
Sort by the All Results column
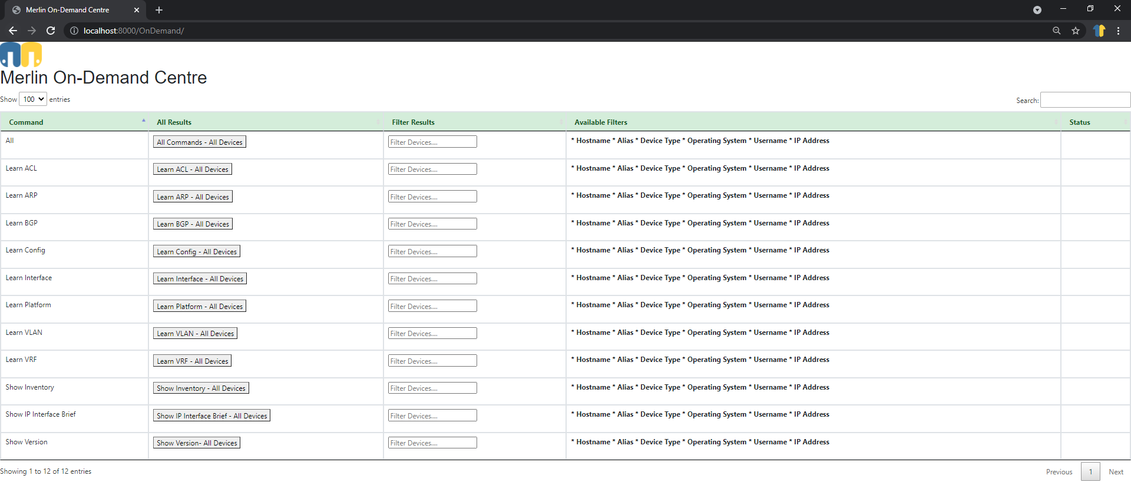point(266,122)
